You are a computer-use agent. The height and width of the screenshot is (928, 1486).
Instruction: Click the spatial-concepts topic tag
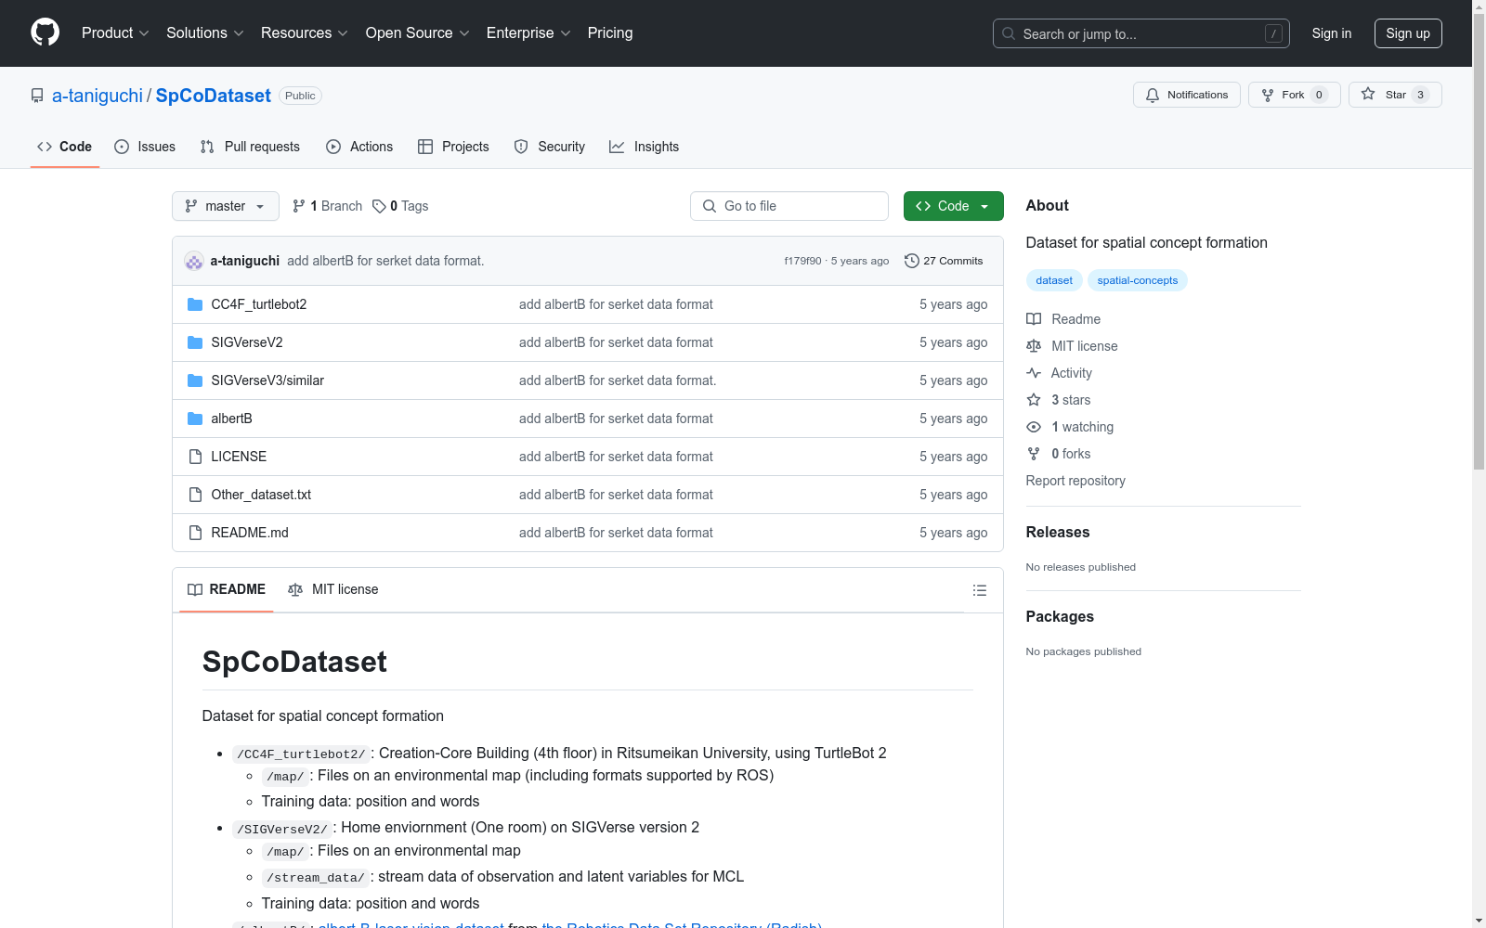tap(1138, 280)
